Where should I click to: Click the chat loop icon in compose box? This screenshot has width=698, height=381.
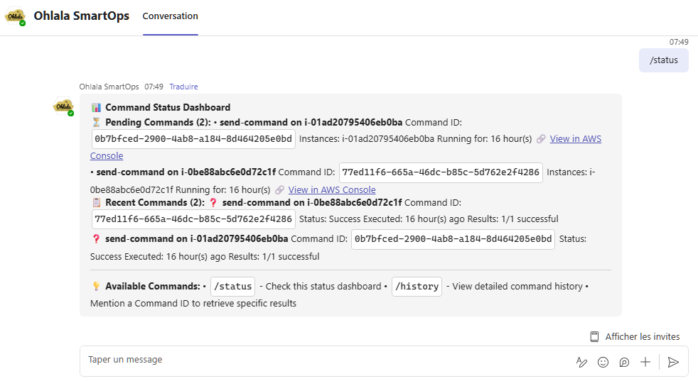pos(624,363)
